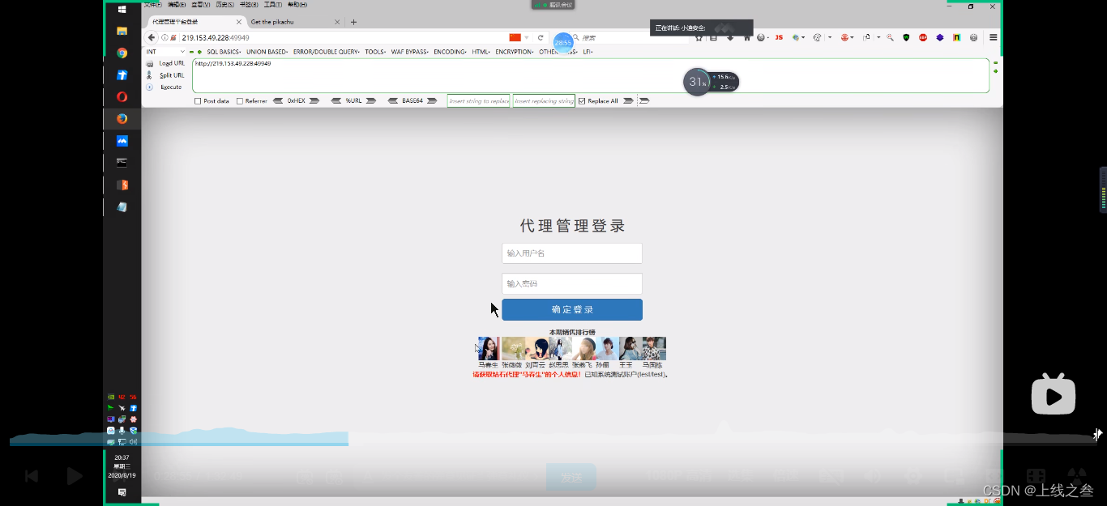Click the JS toolbar extension icon

click(779, 37)
